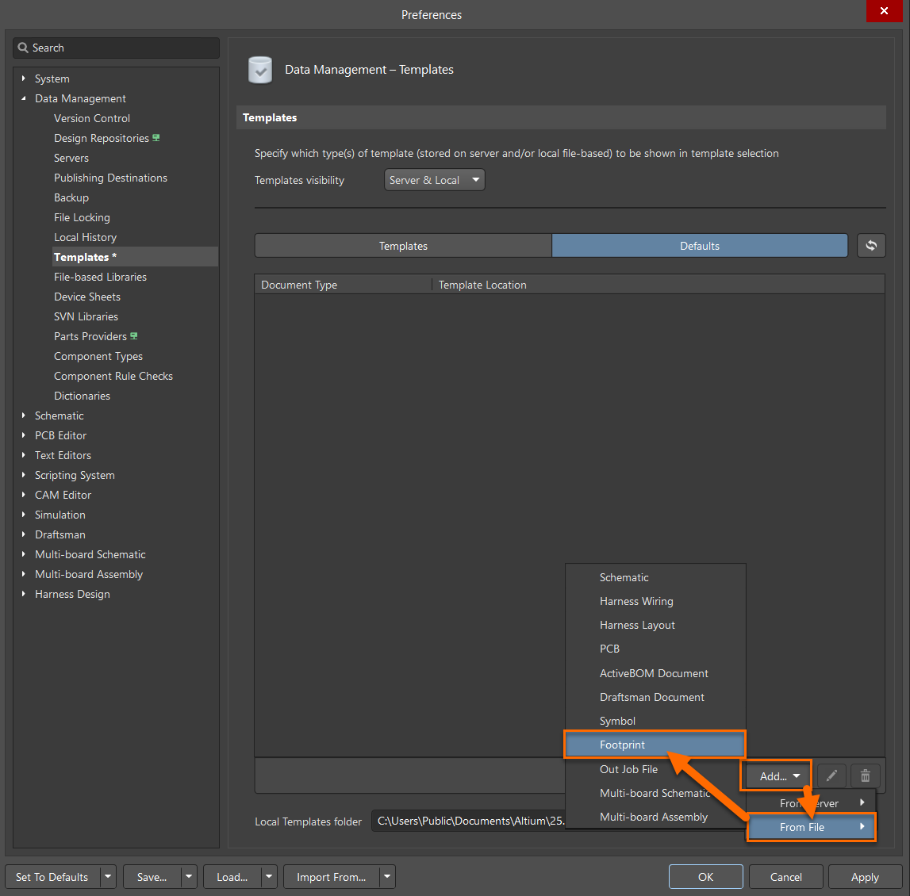Open the Templates visibility dropdown
910x896 pixels.
434,180
